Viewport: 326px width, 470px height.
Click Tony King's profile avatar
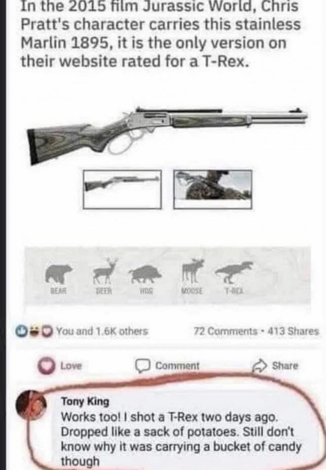point(31,407)
